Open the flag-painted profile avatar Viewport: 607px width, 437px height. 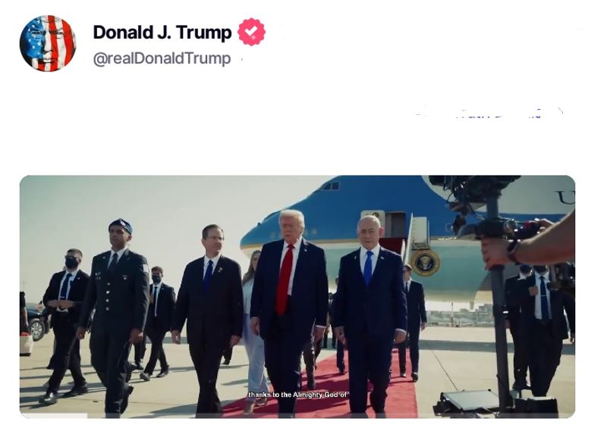pyautogui.click(x=48, y=43)
